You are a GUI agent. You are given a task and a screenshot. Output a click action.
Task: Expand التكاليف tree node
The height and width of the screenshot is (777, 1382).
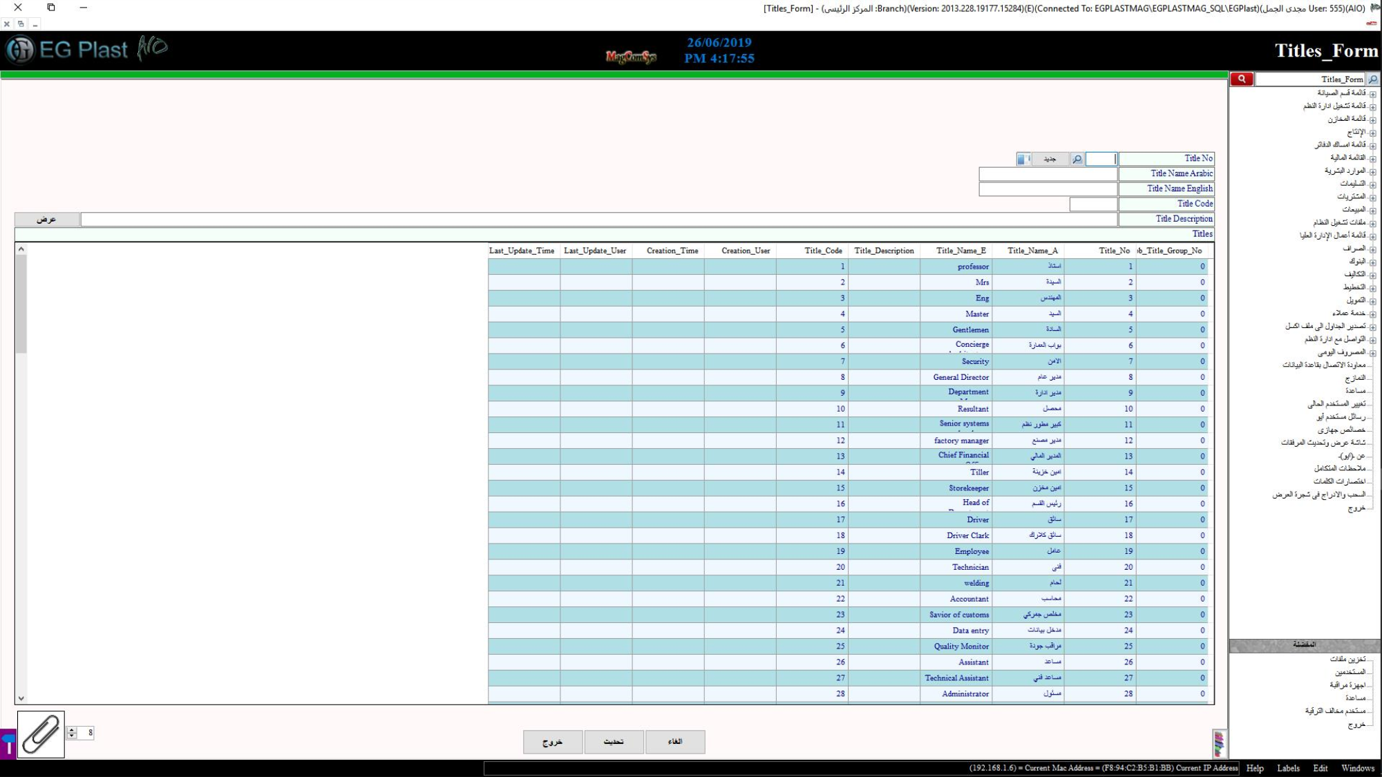coord(1373,276)
